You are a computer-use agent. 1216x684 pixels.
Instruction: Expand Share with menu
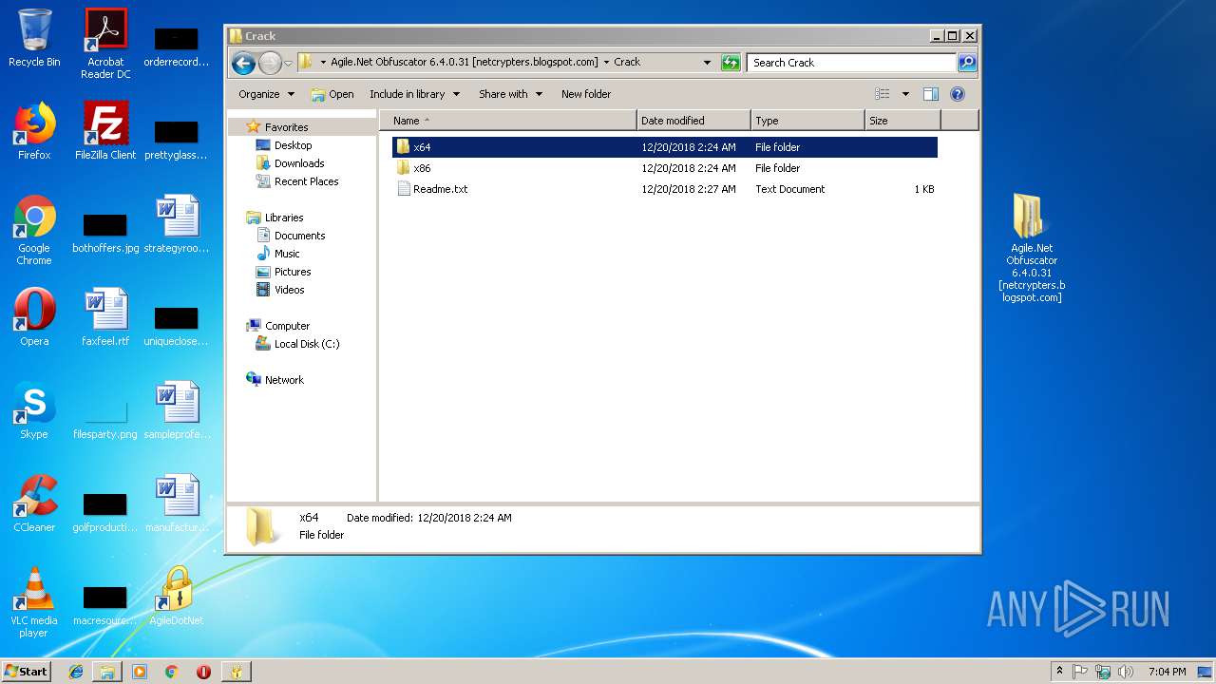point(511,94)
